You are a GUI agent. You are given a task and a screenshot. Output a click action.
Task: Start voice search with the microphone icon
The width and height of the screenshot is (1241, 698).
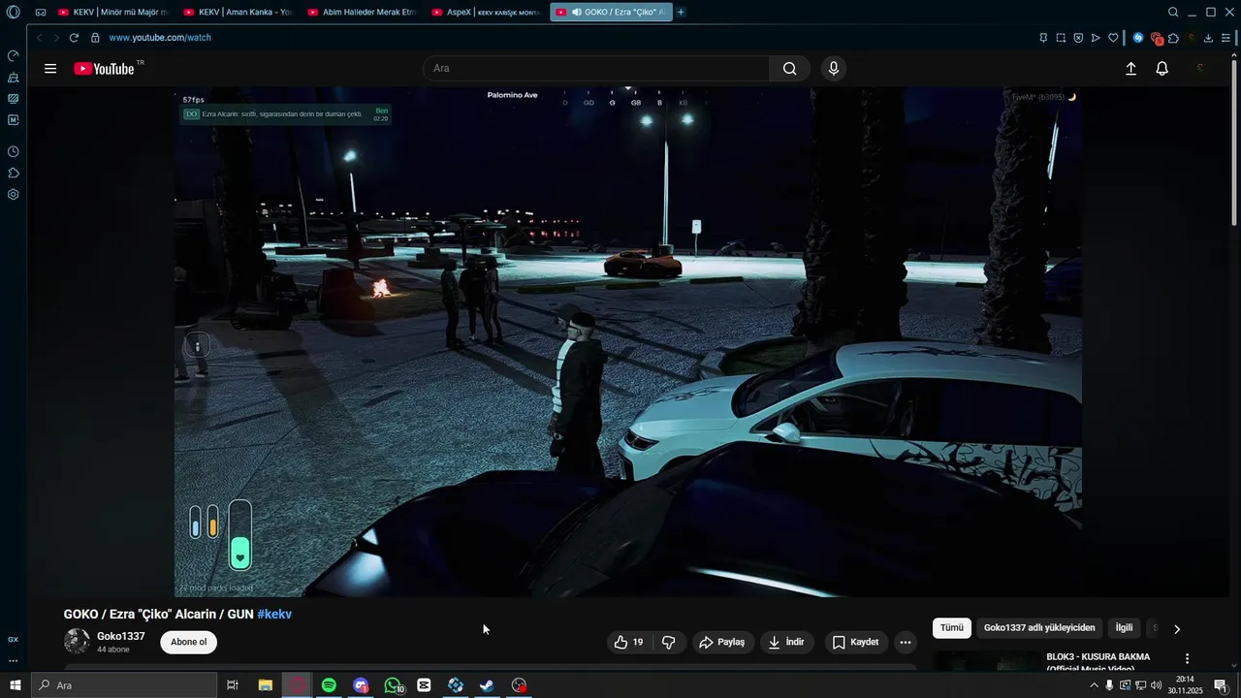[x=833, y=69]
